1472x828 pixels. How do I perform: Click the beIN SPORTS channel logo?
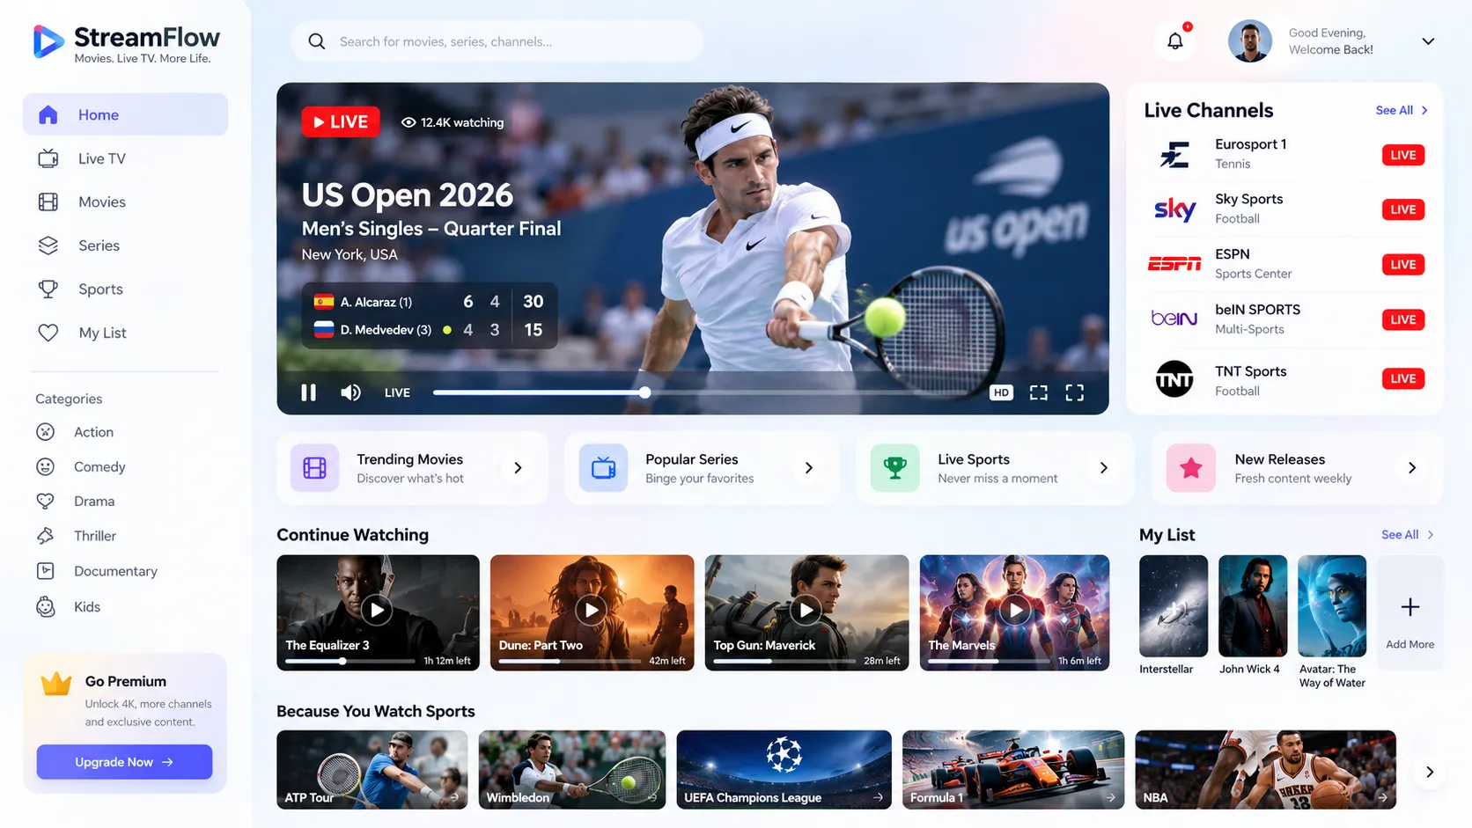tap(1174, 319)
